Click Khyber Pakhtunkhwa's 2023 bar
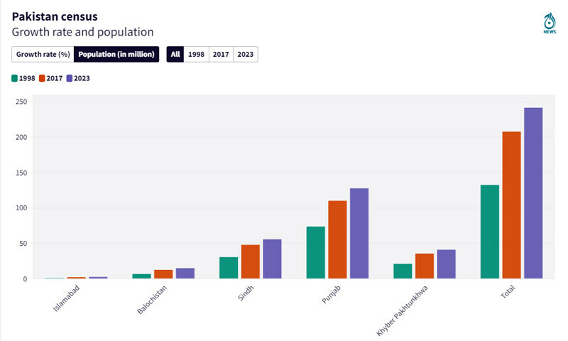This screenshot has height=341, width=568. coord(446,264)
